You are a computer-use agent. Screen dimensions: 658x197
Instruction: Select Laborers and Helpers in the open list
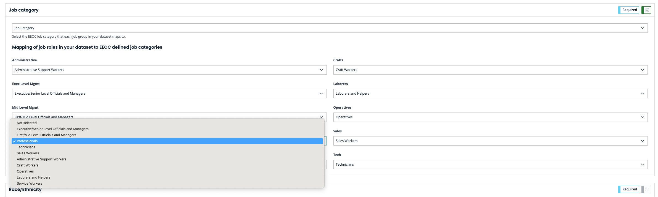pyautogui.click(x=33, y=177)
